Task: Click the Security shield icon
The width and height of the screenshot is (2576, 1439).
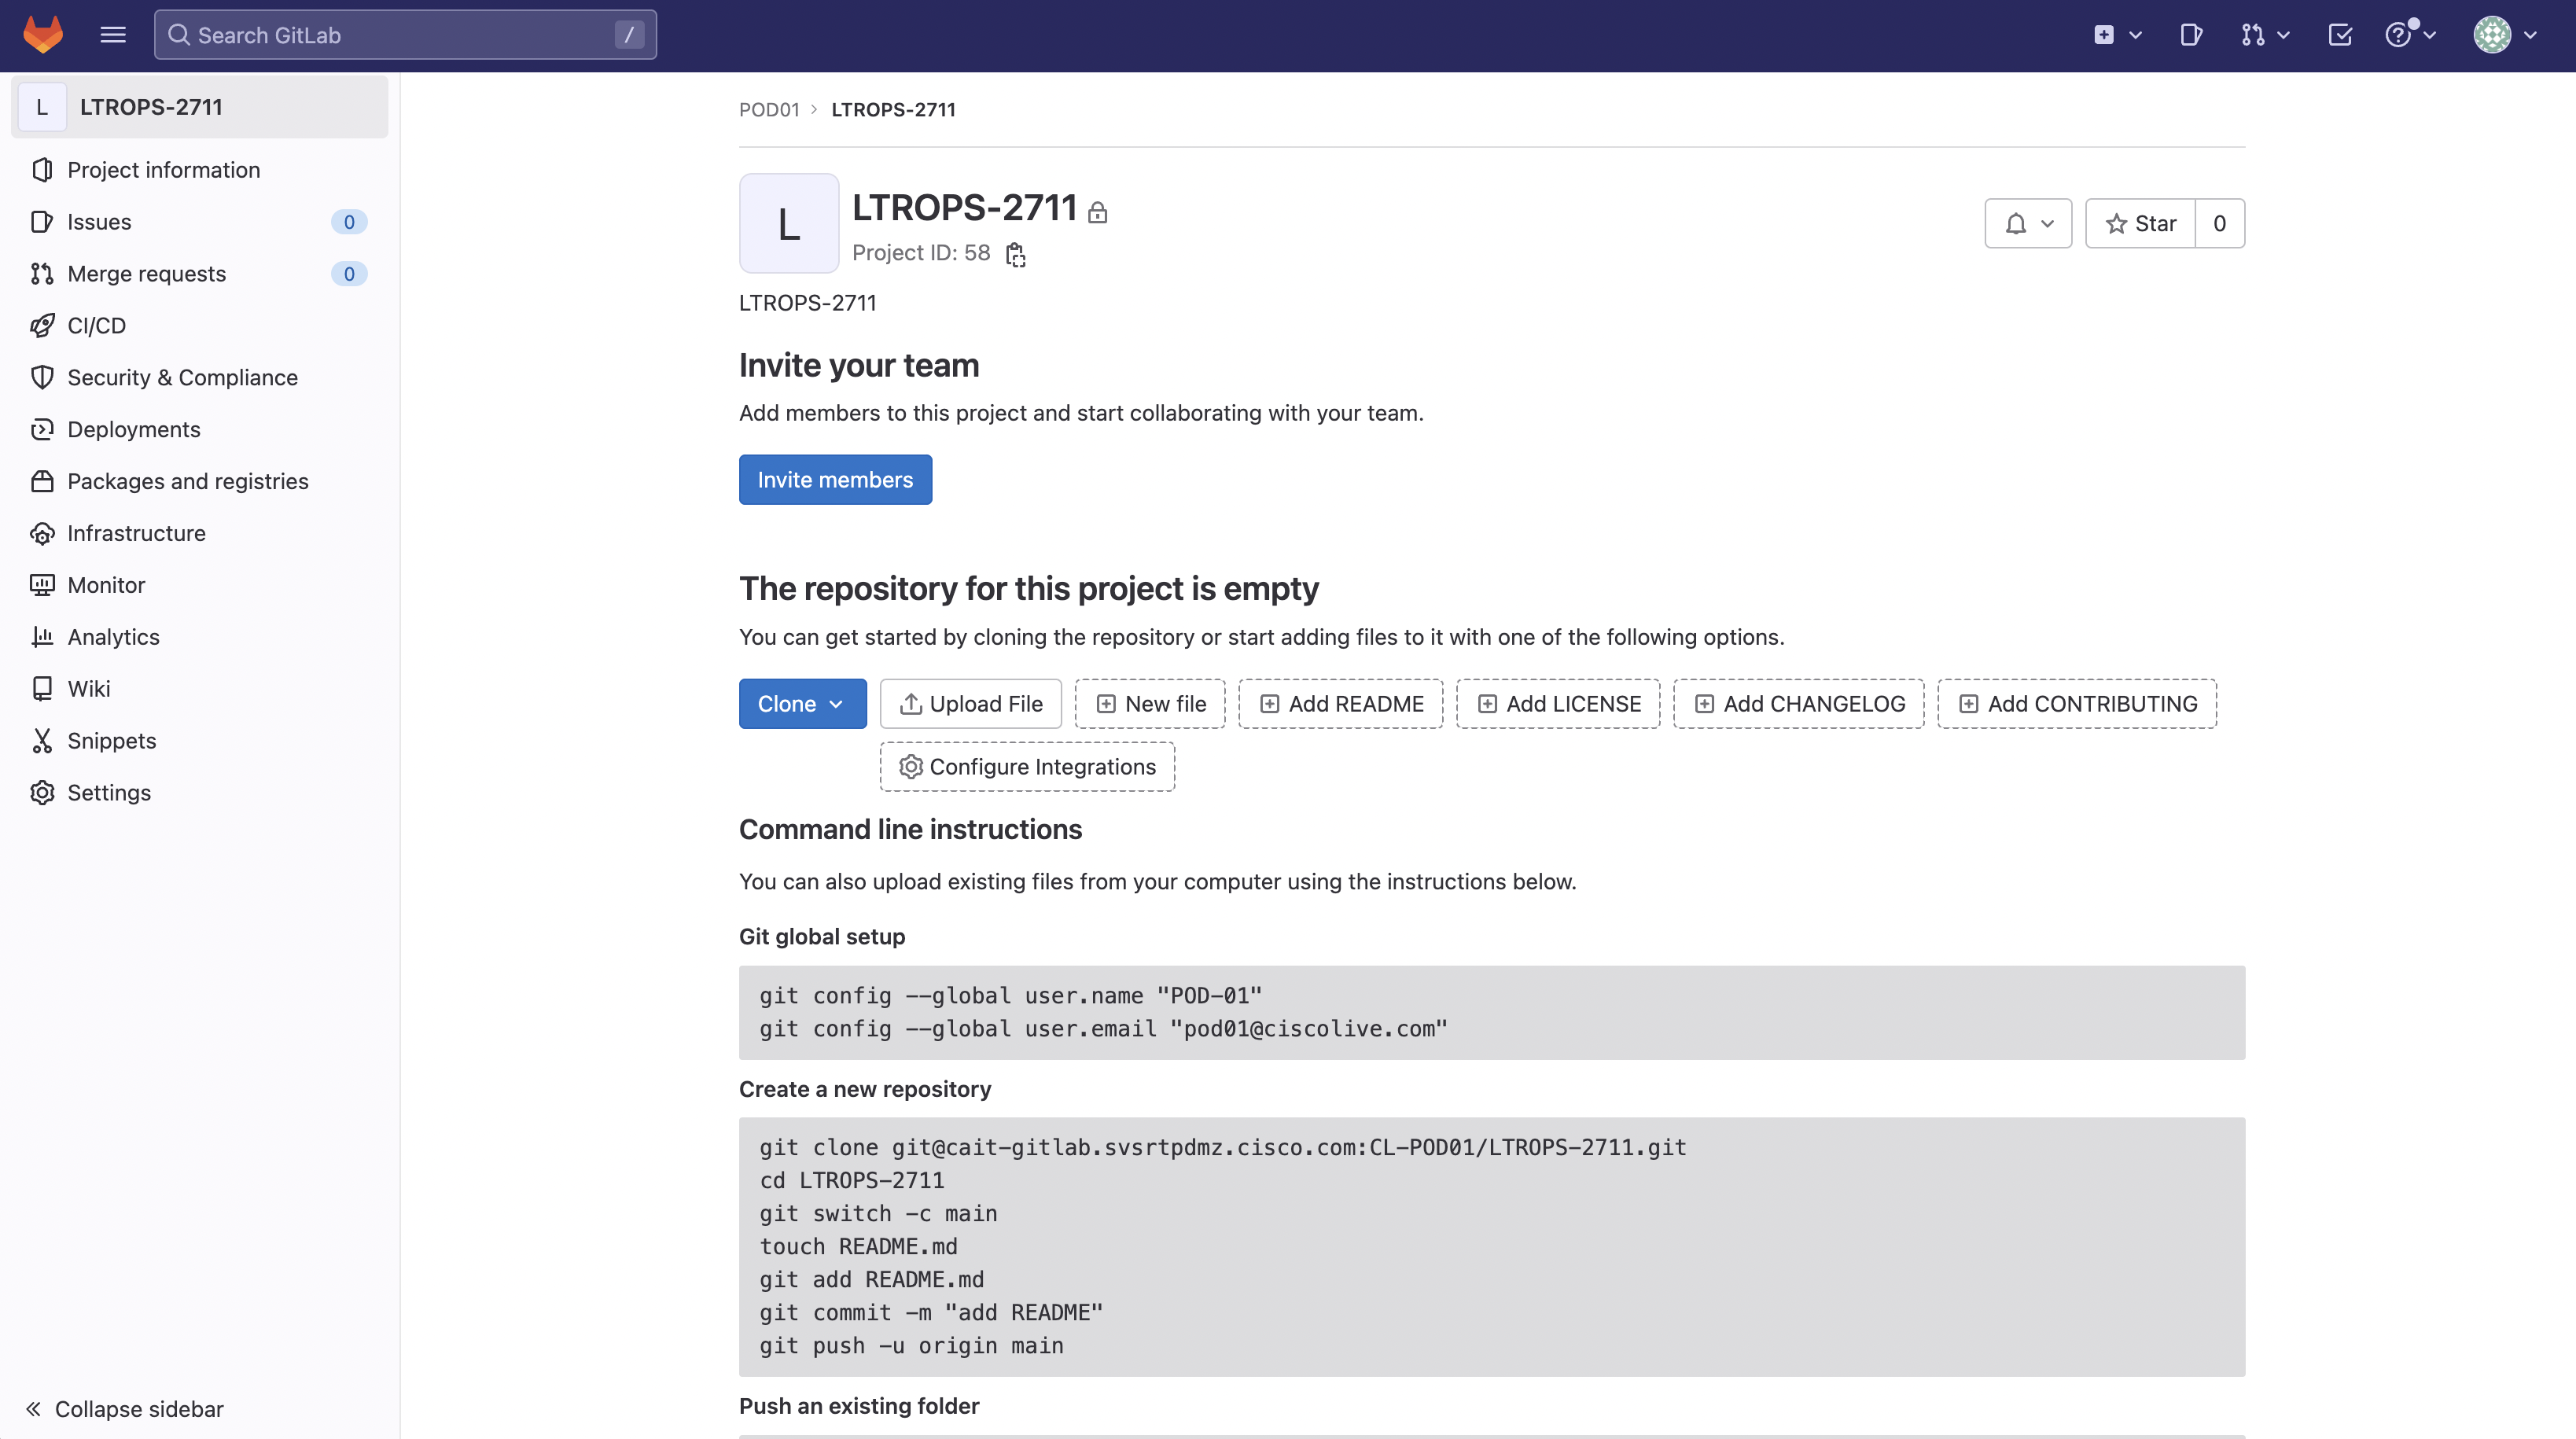Action: point(42,378)
